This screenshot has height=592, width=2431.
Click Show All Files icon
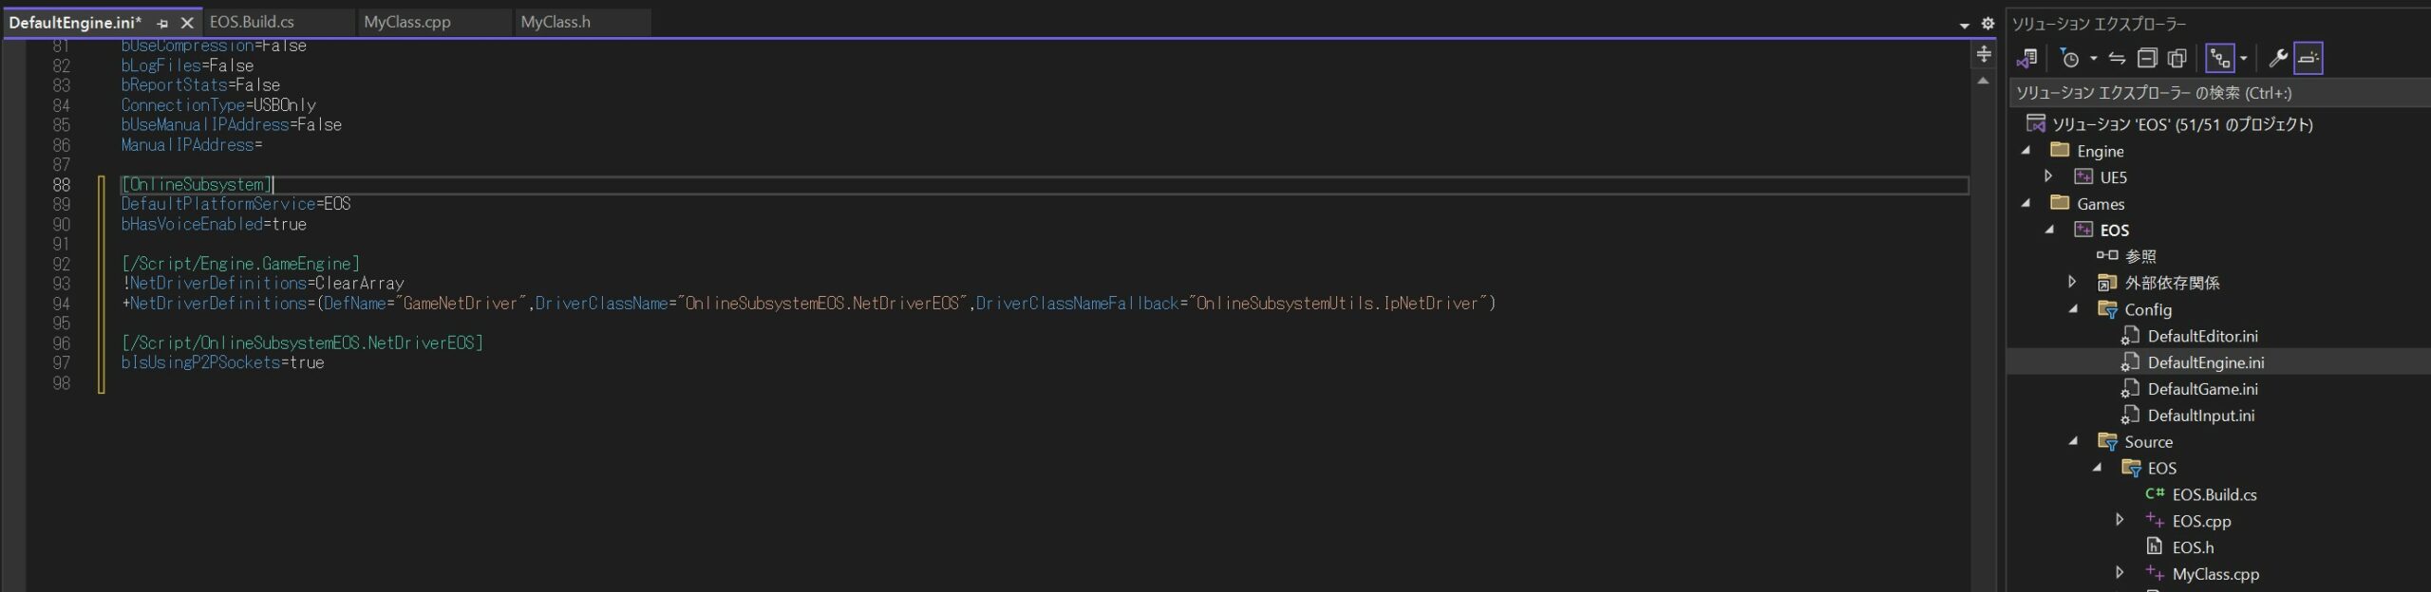2177,59
